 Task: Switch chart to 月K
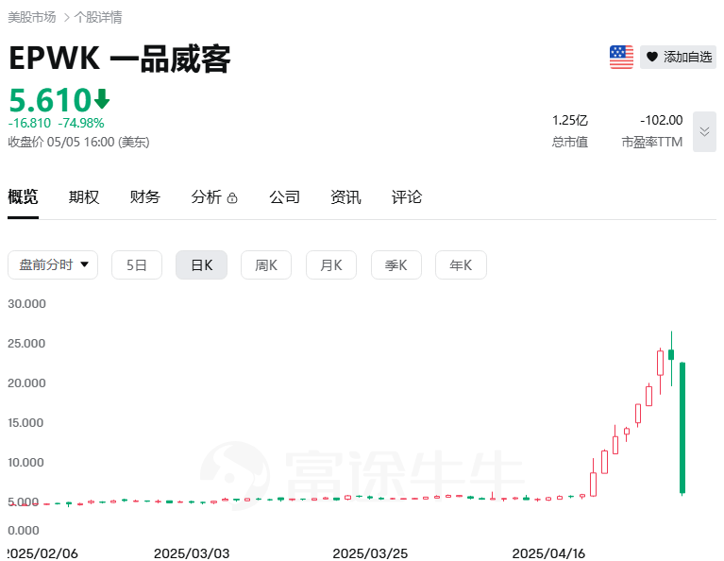point(331,264)
